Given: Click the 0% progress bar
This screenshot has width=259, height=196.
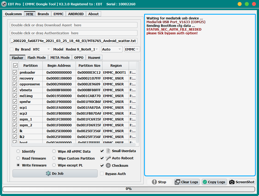Looking at the screenshot, I should (x=129, y=189).
